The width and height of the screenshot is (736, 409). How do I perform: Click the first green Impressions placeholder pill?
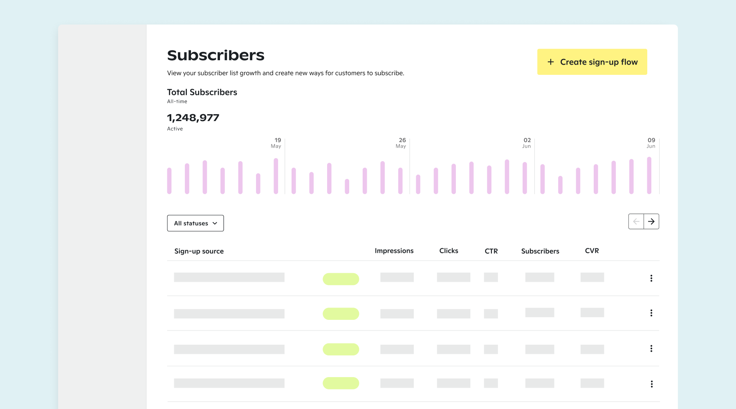coord(341,279)
